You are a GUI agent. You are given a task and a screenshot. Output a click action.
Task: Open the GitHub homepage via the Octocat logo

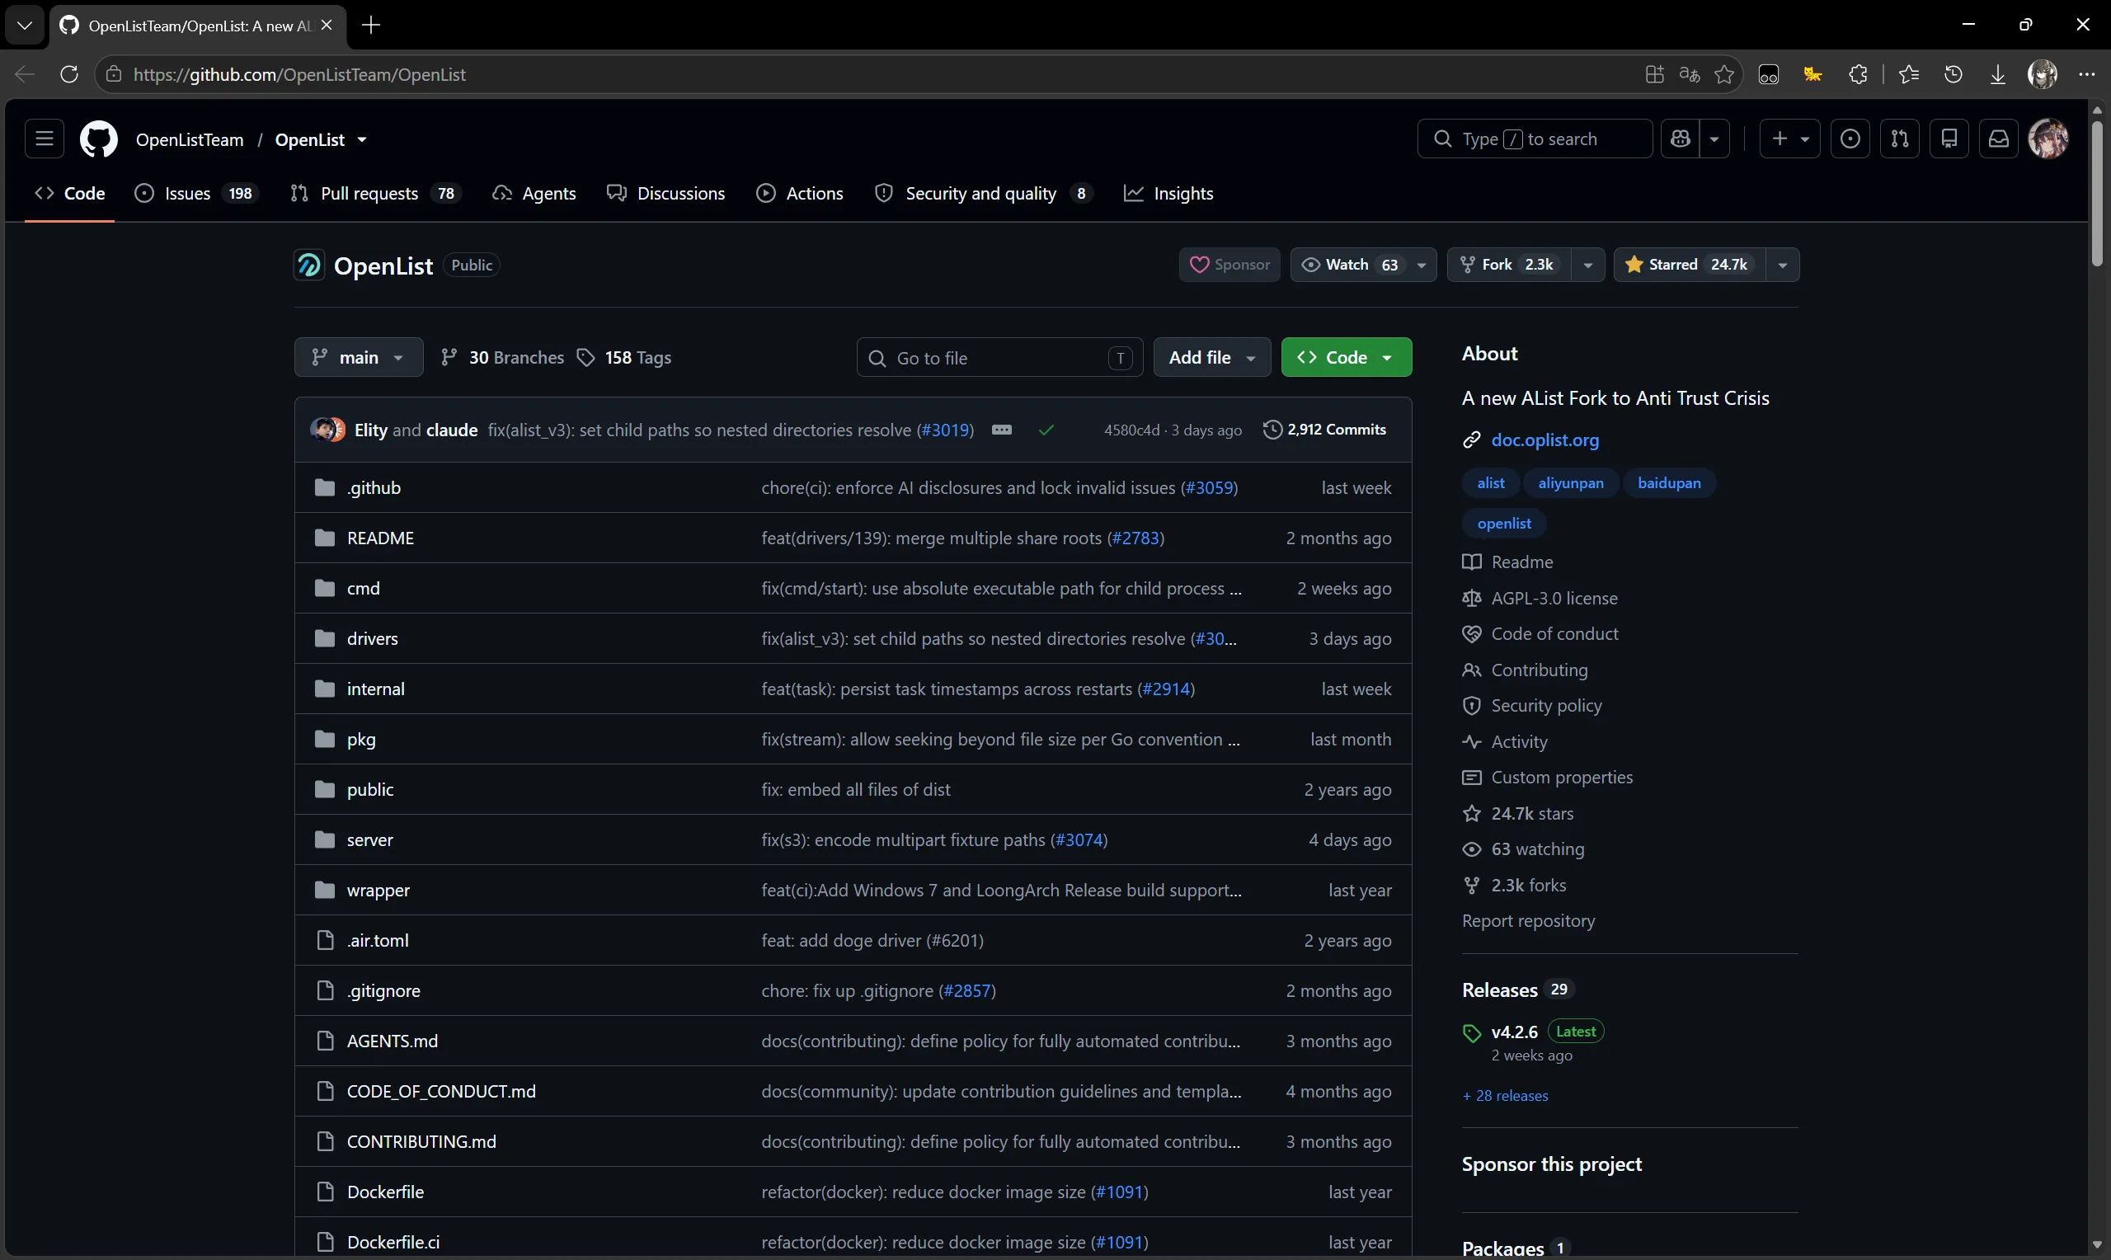98,139
